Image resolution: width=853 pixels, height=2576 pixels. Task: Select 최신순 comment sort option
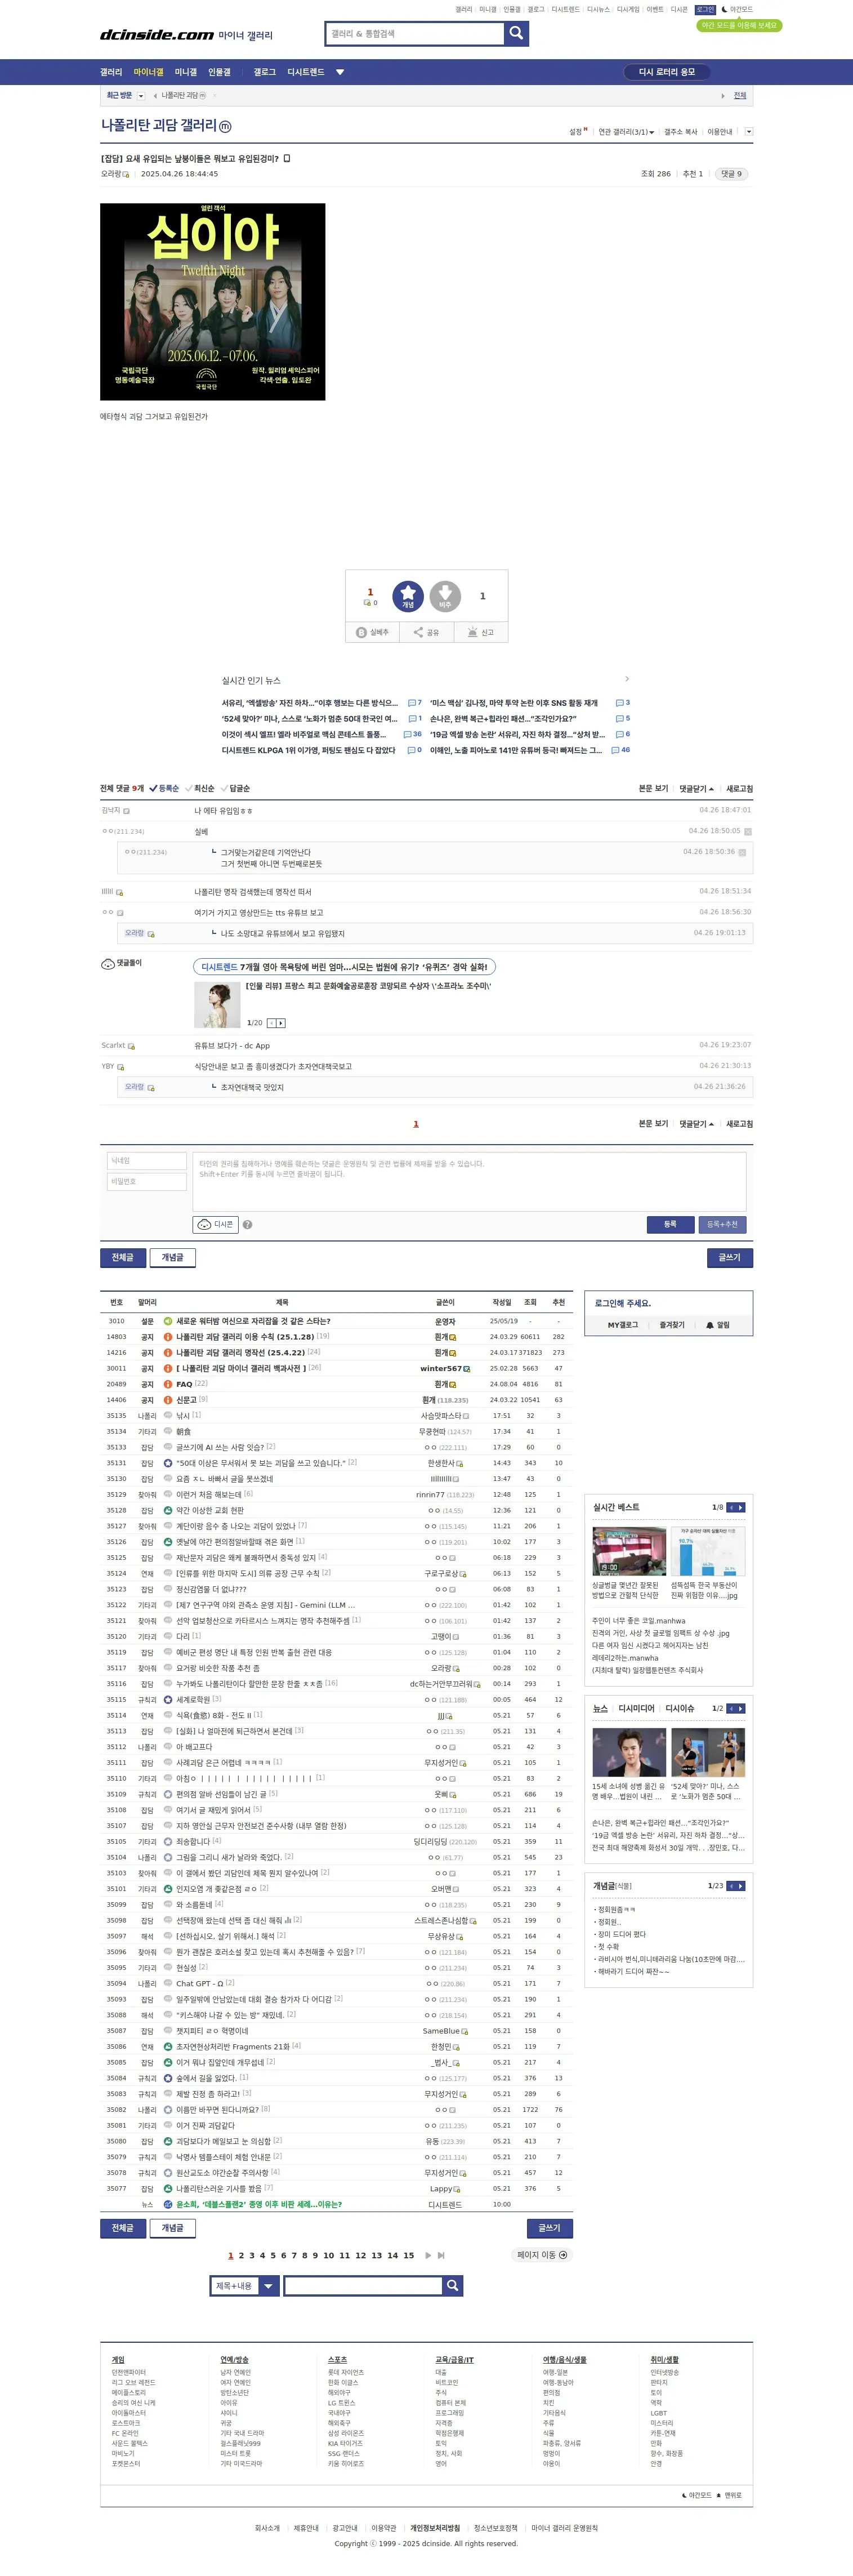pyautogui.click(x=199, y=788)
